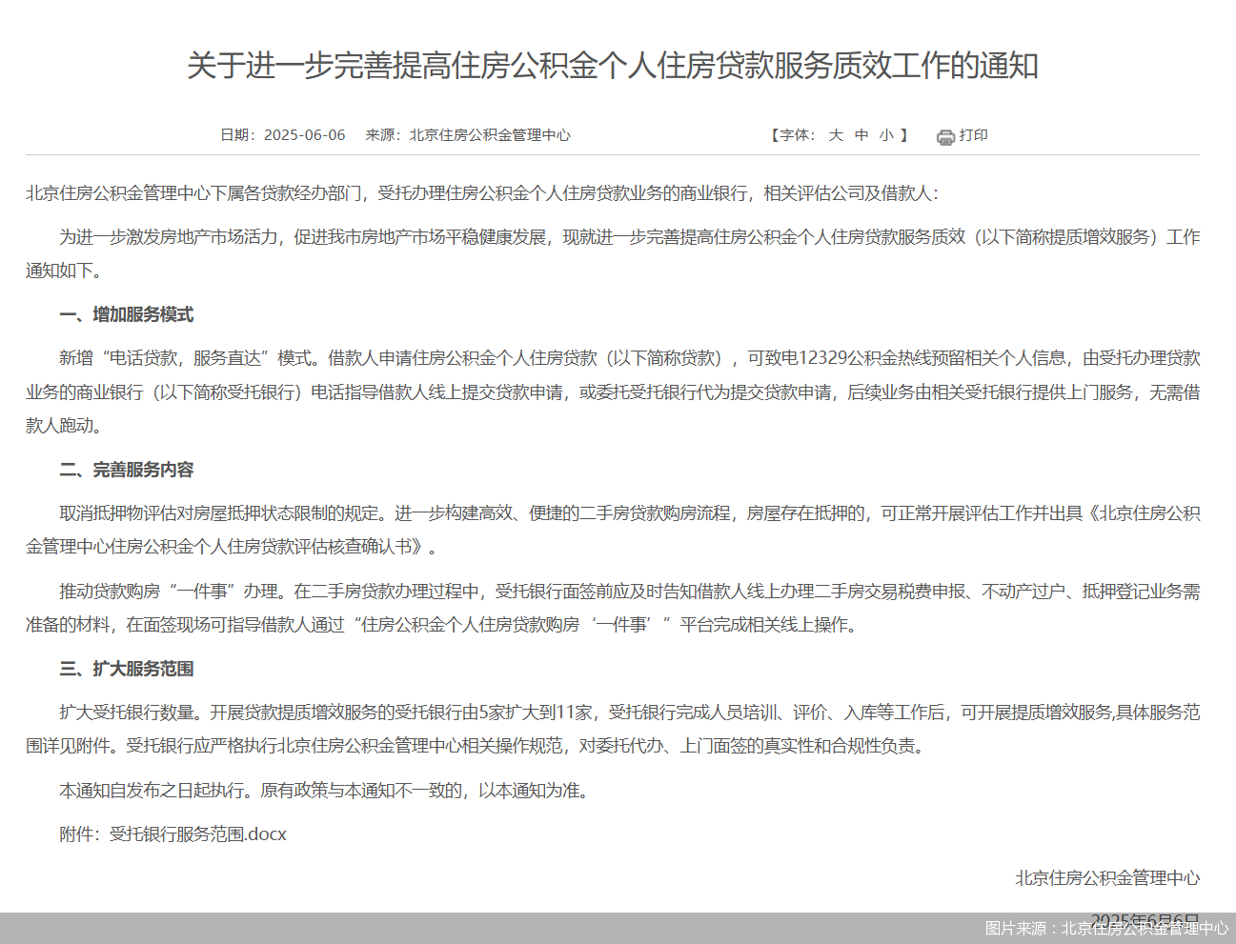Click the date 2025-06-06
The width and height of the screenshot is (1236, 944).
305,135
